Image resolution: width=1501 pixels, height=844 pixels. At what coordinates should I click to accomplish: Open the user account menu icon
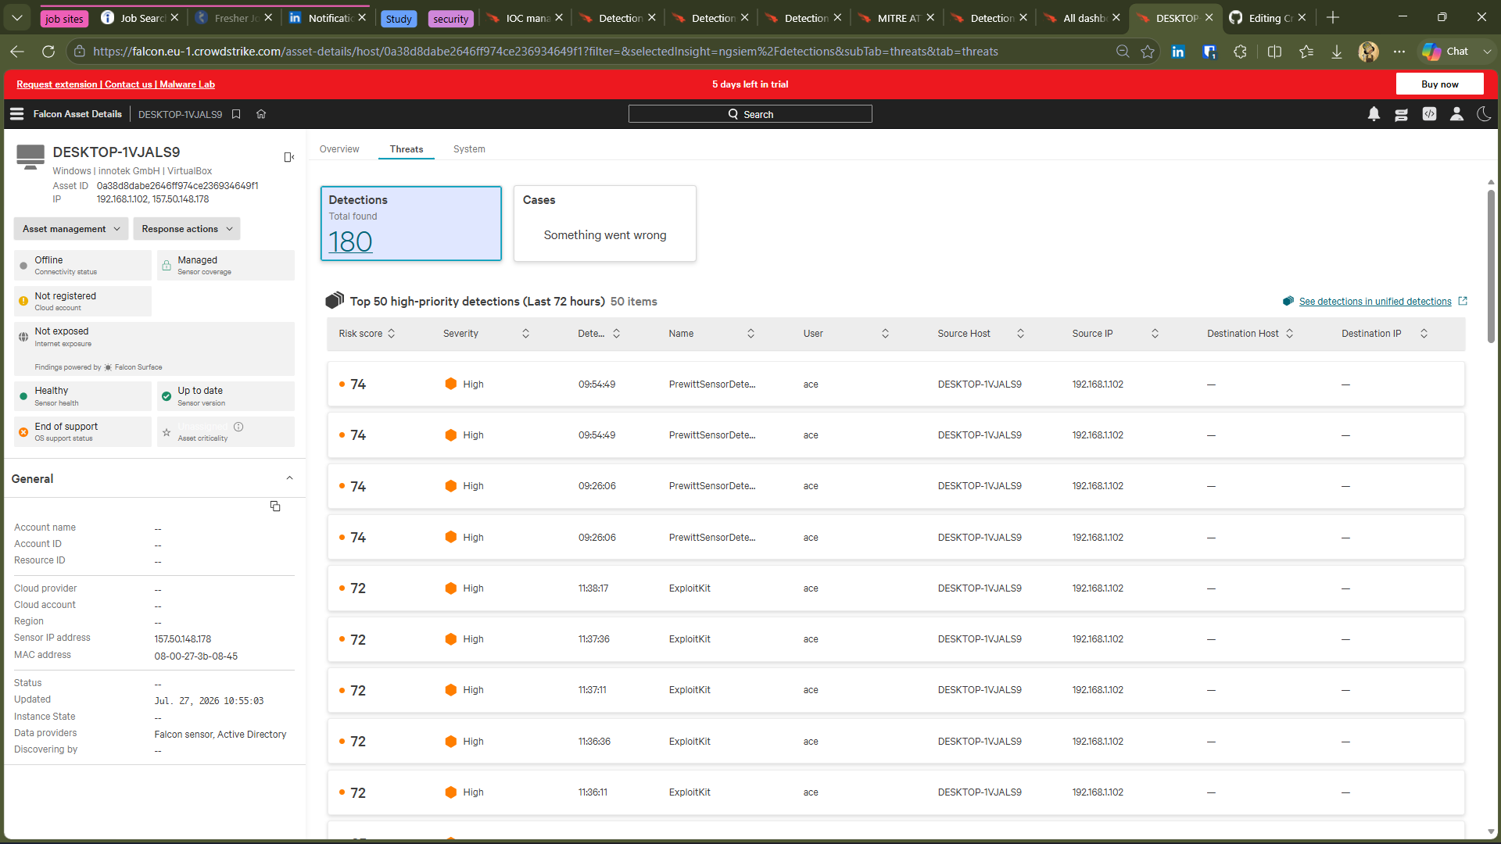click(x=1456, y=114)
